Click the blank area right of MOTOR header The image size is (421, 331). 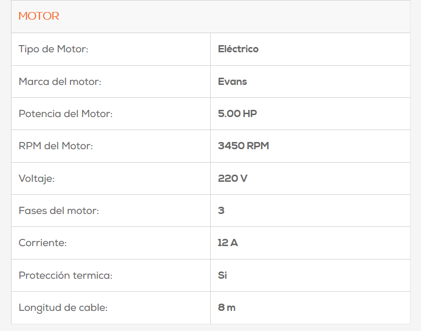tap(240, 16)
